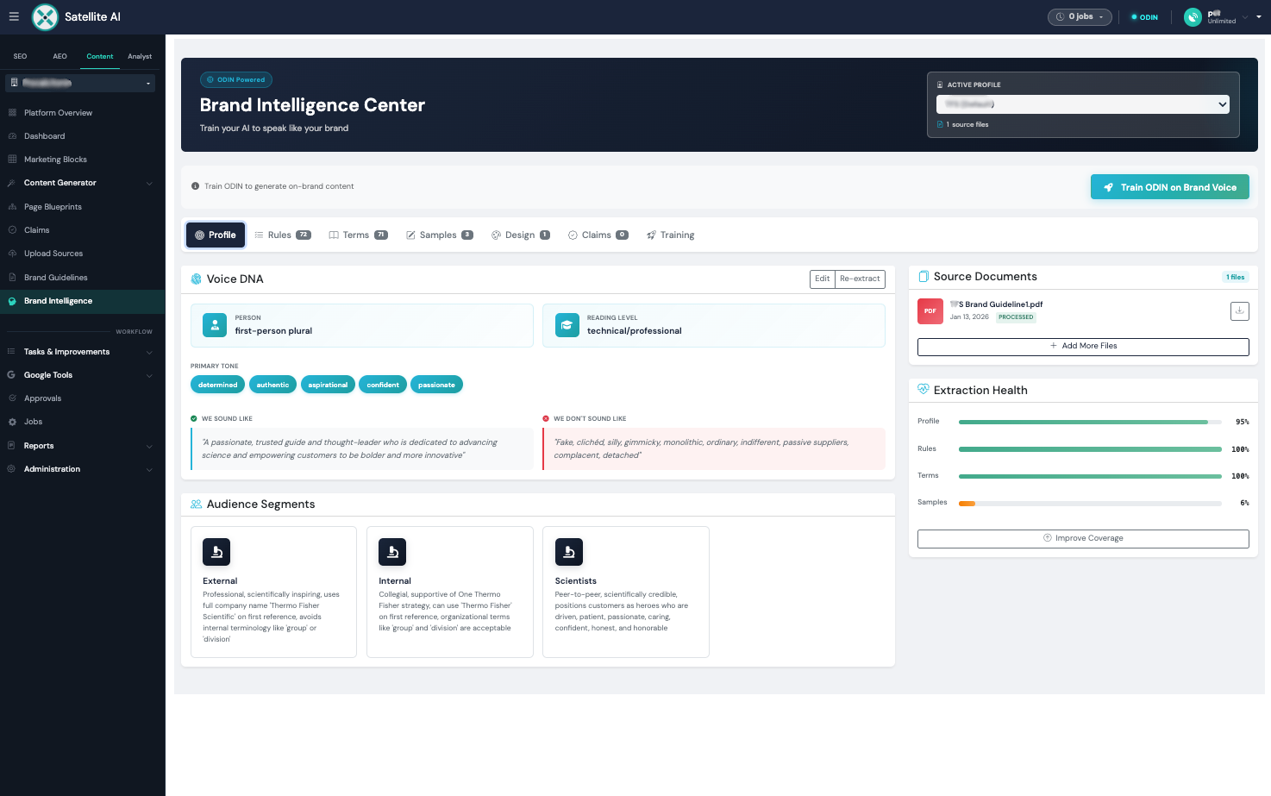Click the Claims sidebar check icon
The width and height of the screenshot is (1271, 796).
point(12,230)
